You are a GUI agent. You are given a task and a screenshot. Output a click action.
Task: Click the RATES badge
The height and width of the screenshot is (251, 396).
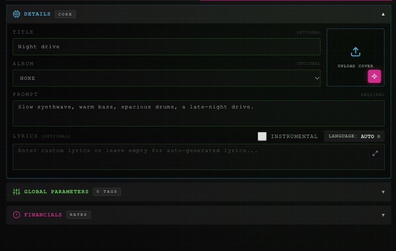79,214
